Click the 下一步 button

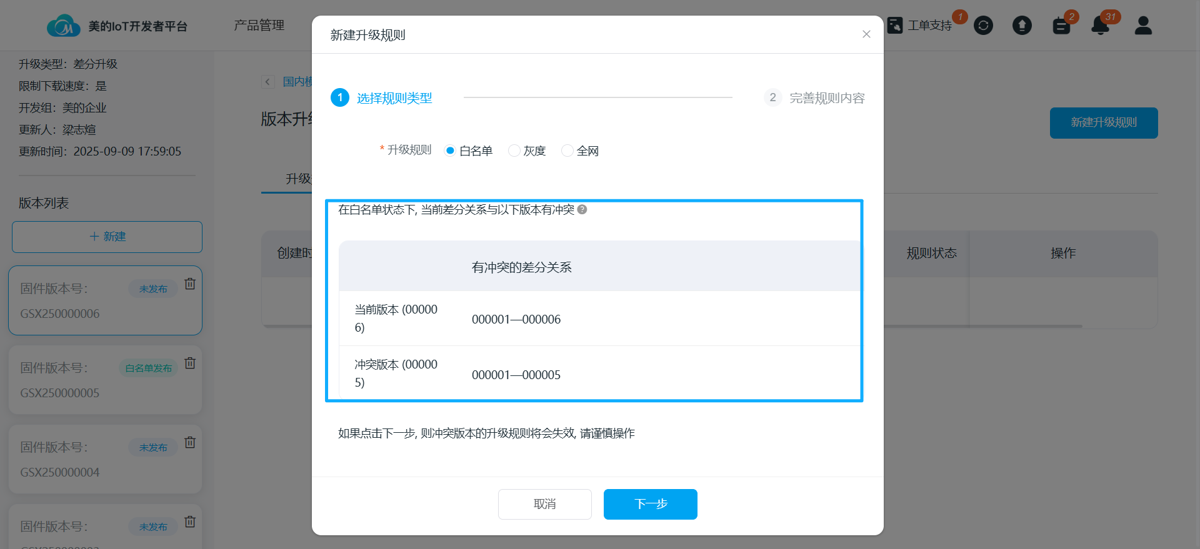(650, 504)
